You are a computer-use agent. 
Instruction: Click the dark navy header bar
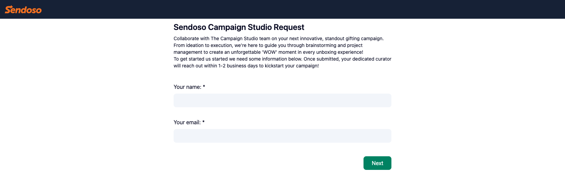click(282, 9)
